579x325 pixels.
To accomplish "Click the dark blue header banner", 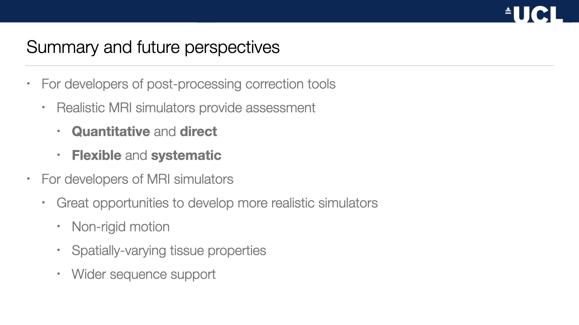I will [241, 11].
